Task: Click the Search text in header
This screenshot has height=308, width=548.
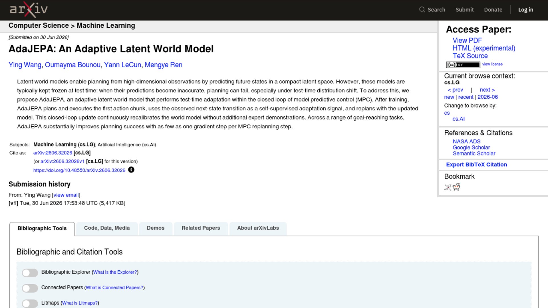Action: [436, 10]
